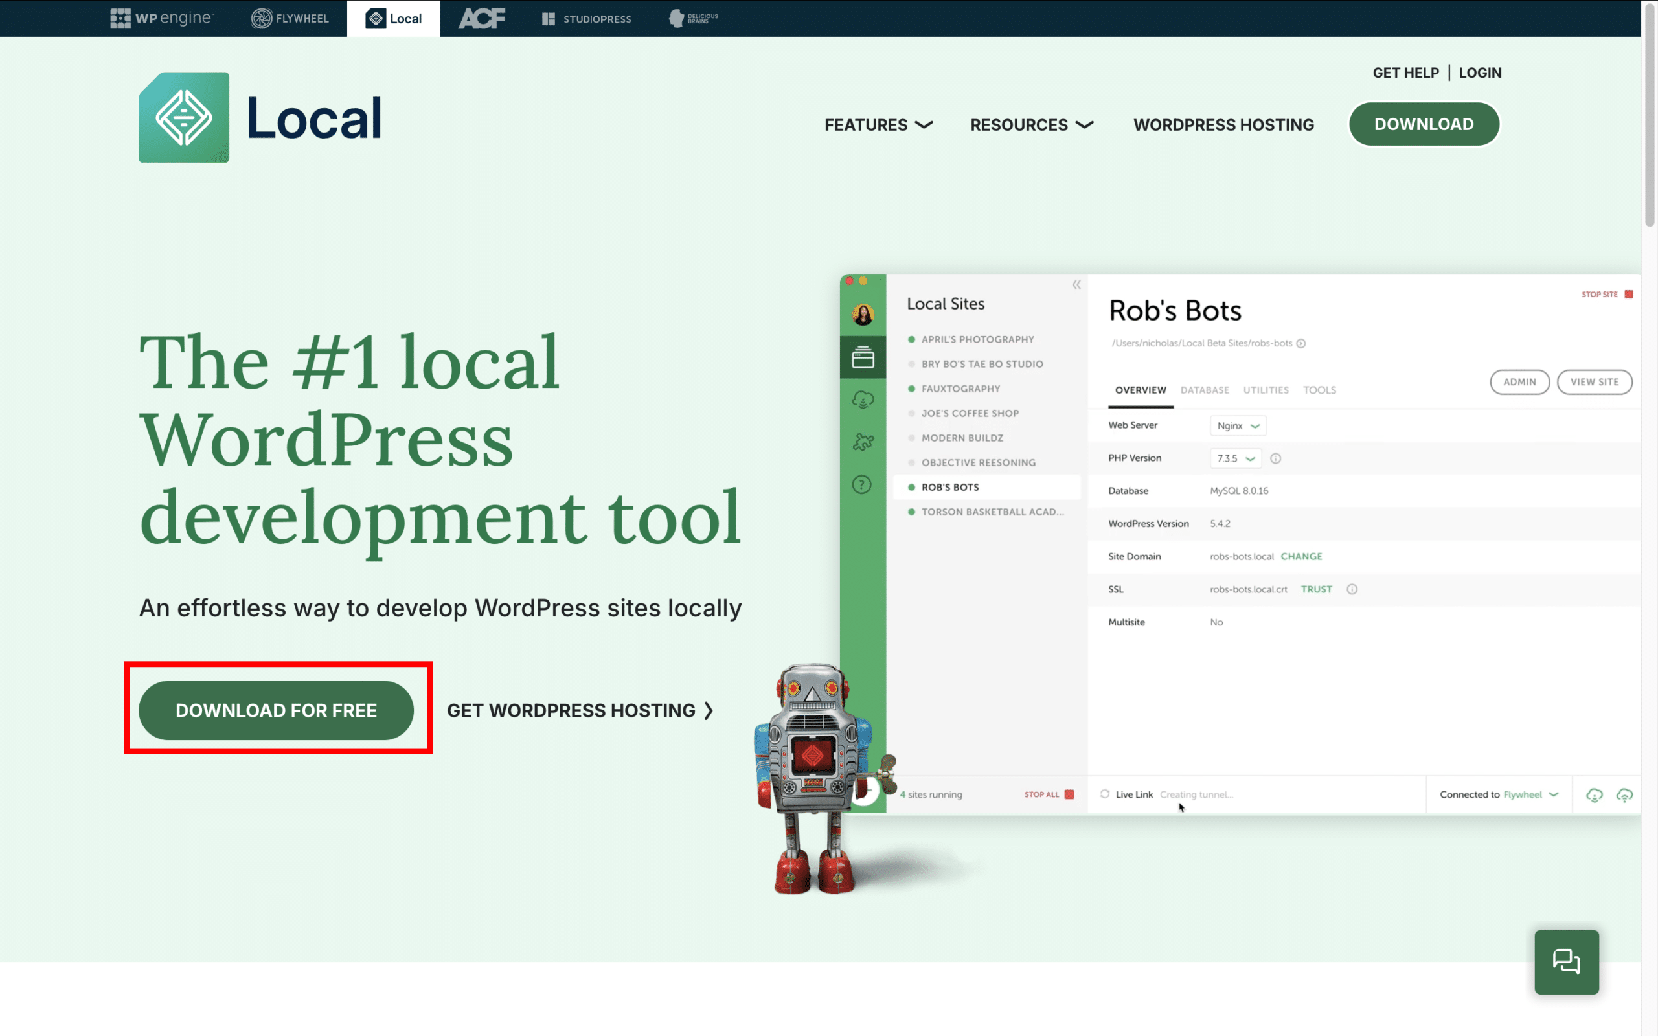Click the Download For Free button
Viewport: 1658px width, 1036px height.
(x=276, y=710)
